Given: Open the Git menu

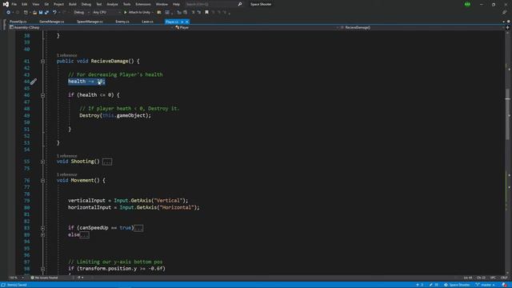Looking at the screenshot, I should (x=46, y=4).
